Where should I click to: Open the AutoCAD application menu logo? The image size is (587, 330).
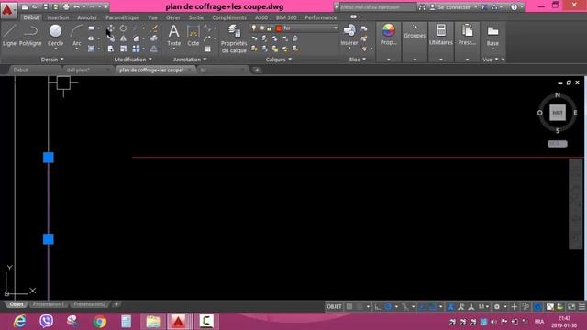point(8,10)
